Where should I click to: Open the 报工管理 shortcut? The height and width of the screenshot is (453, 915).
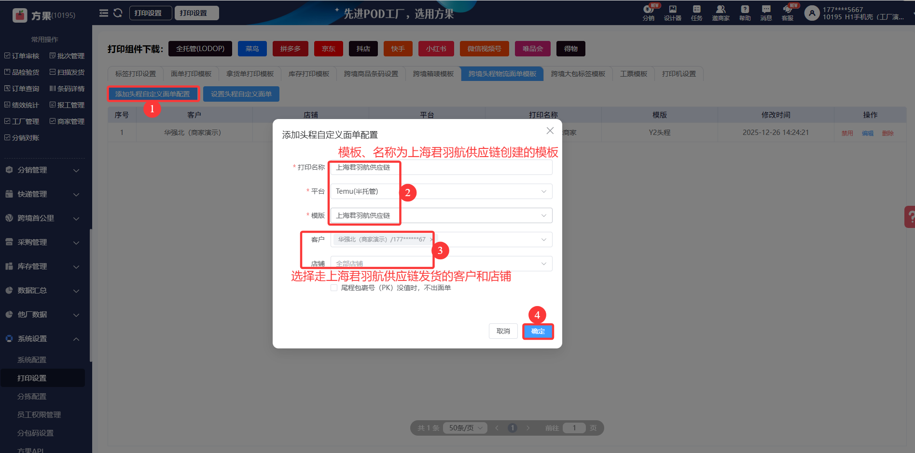pyautogui.click(x=67, y=105)
